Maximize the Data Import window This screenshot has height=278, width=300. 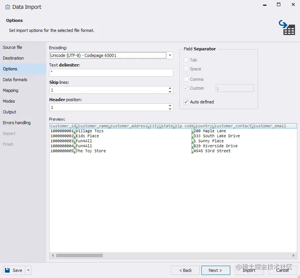coord(279,4)
